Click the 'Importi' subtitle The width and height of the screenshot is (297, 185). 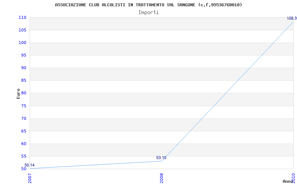(x=148, y=13)
